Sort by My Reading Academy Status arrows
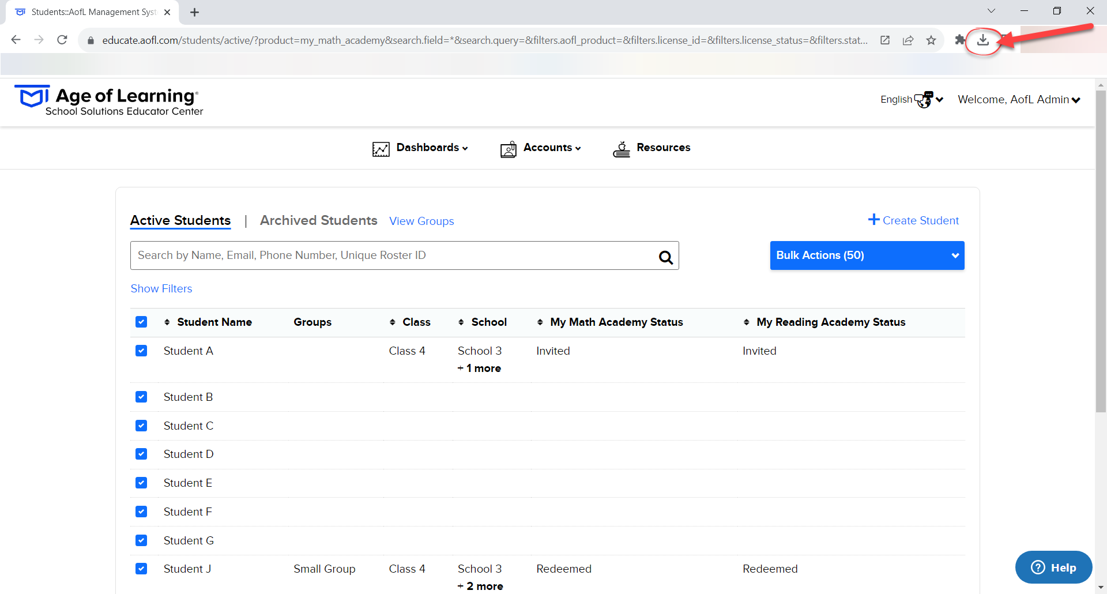 point(747,322)
